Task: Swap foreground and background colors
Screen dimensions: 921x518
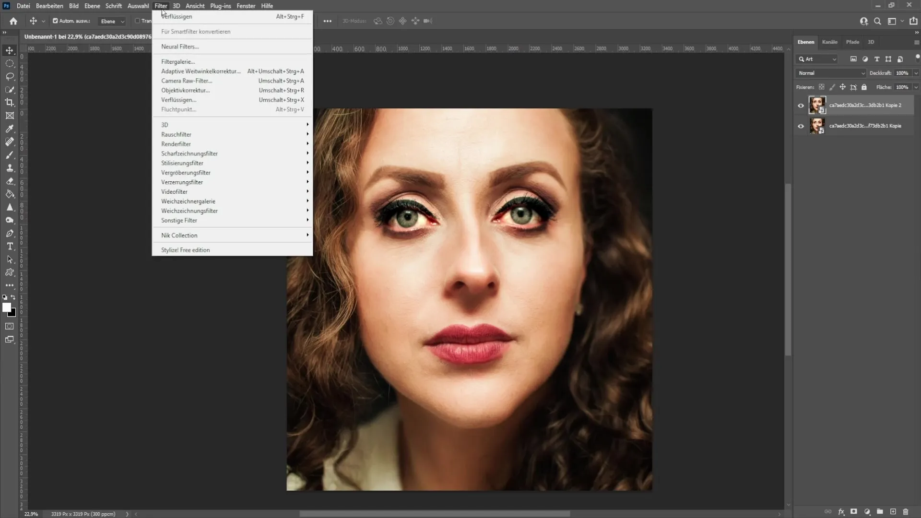Action: click(x=13, y=297)
